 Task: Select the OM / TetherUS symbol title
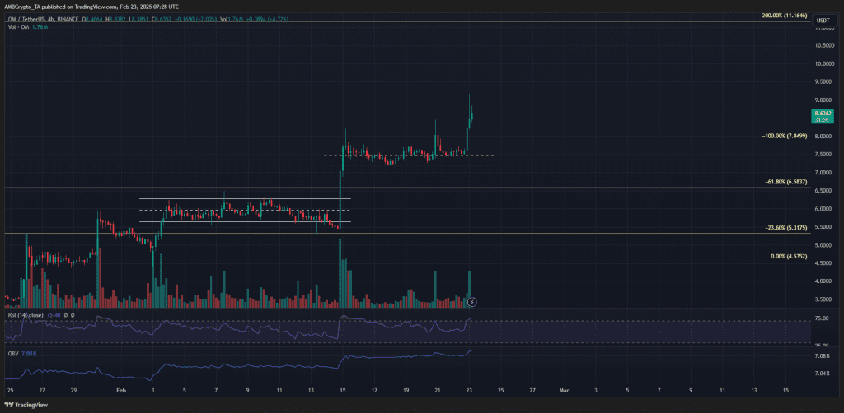29,20
